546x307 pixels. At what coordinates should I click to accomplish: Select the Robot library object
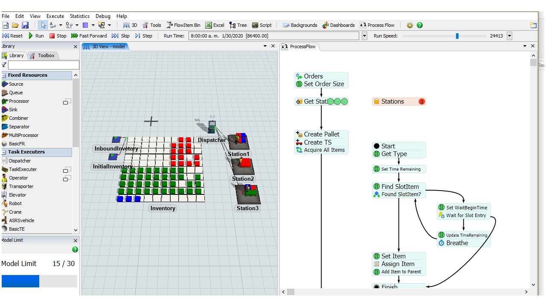point(15,203)
